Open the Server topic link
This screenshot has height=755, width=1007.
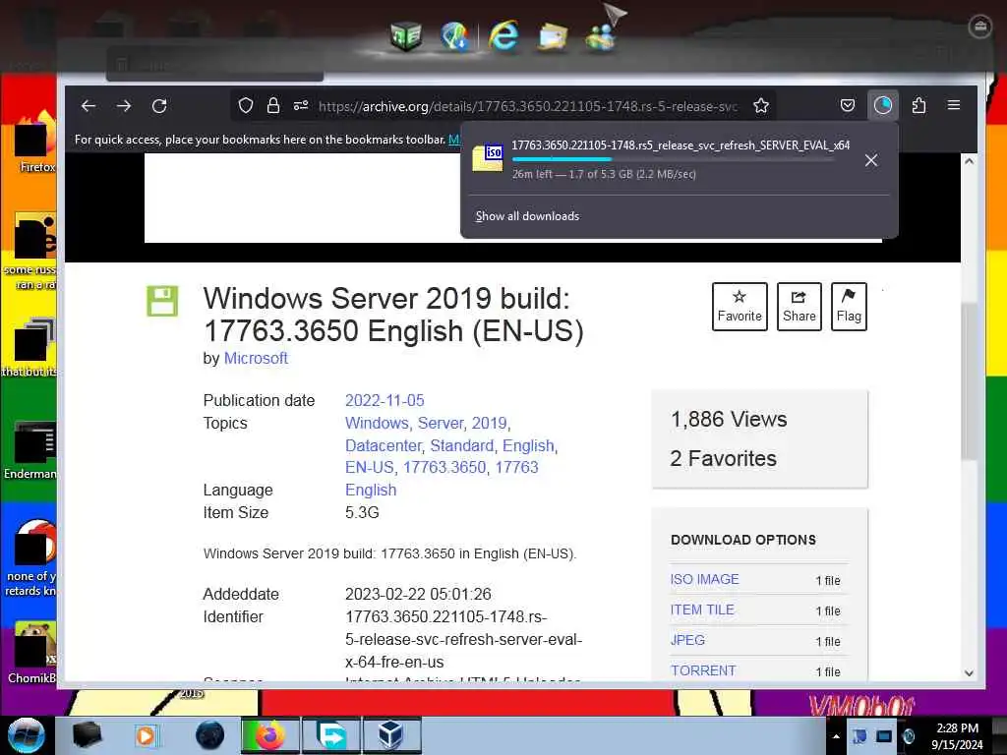(440, 423)
